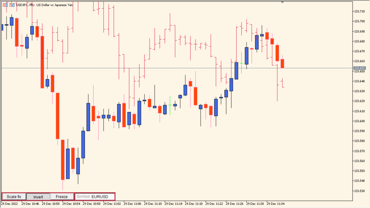
Task: Click the chart window list icon
Action: [5, 5]
